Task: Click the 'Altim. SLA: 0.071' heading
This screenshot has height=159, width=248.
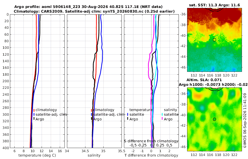Action: click(204, 80)
